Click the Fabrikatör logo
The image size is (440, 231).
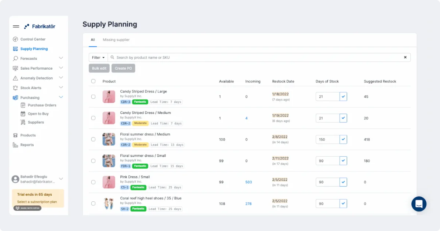point(40,26)
